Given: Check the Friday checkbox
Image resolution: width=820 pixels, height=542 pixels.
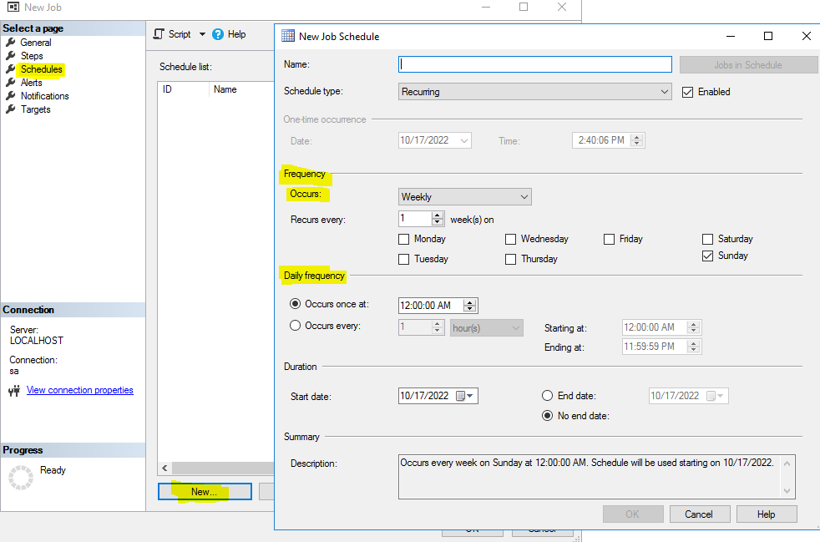Looking at the screenshot, I should 609,239.
